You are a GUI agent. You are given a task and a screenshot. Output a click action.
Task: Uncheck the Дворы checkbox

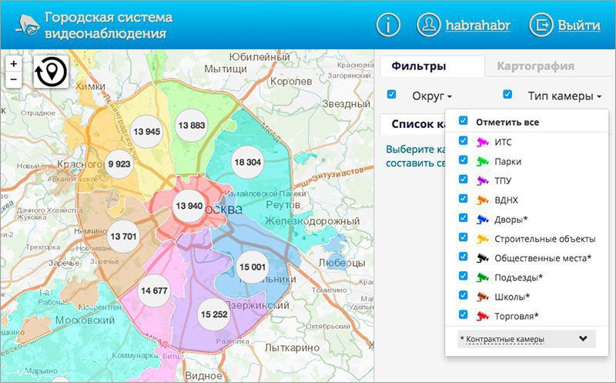click(464, 217)
